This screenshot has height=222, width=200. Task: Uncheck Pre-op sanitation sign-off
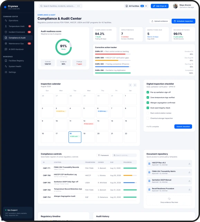tap(148, 92)
